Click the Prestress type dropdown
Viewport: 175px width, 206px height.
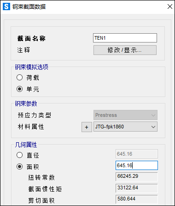125,115
